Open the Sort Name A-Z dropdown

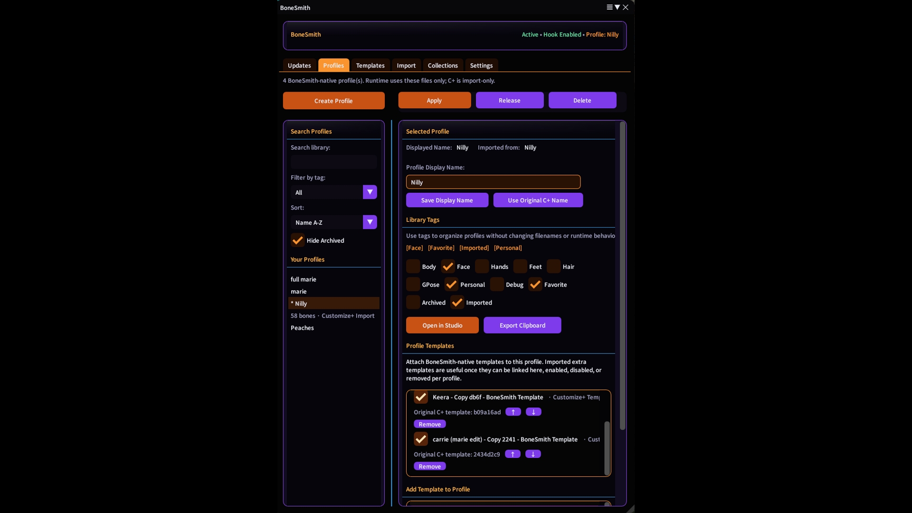334,222
